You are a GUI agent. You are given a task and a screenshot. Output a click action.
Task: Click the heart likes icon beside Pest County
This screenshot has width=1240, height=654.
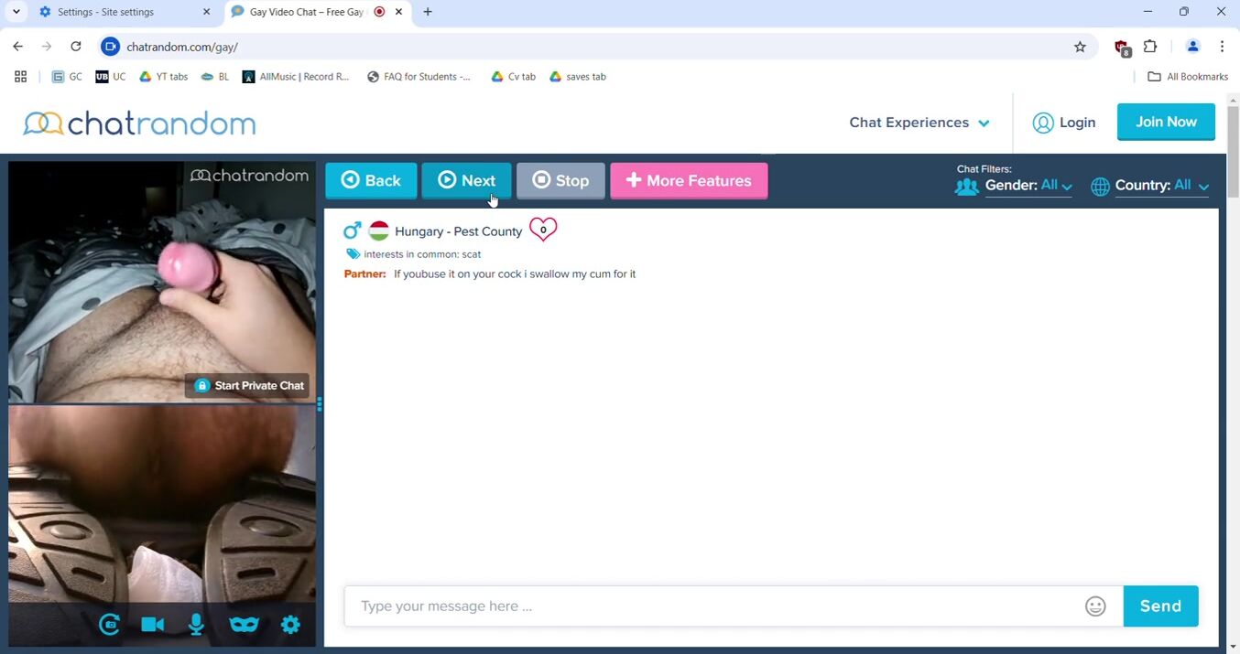point(543,230)
